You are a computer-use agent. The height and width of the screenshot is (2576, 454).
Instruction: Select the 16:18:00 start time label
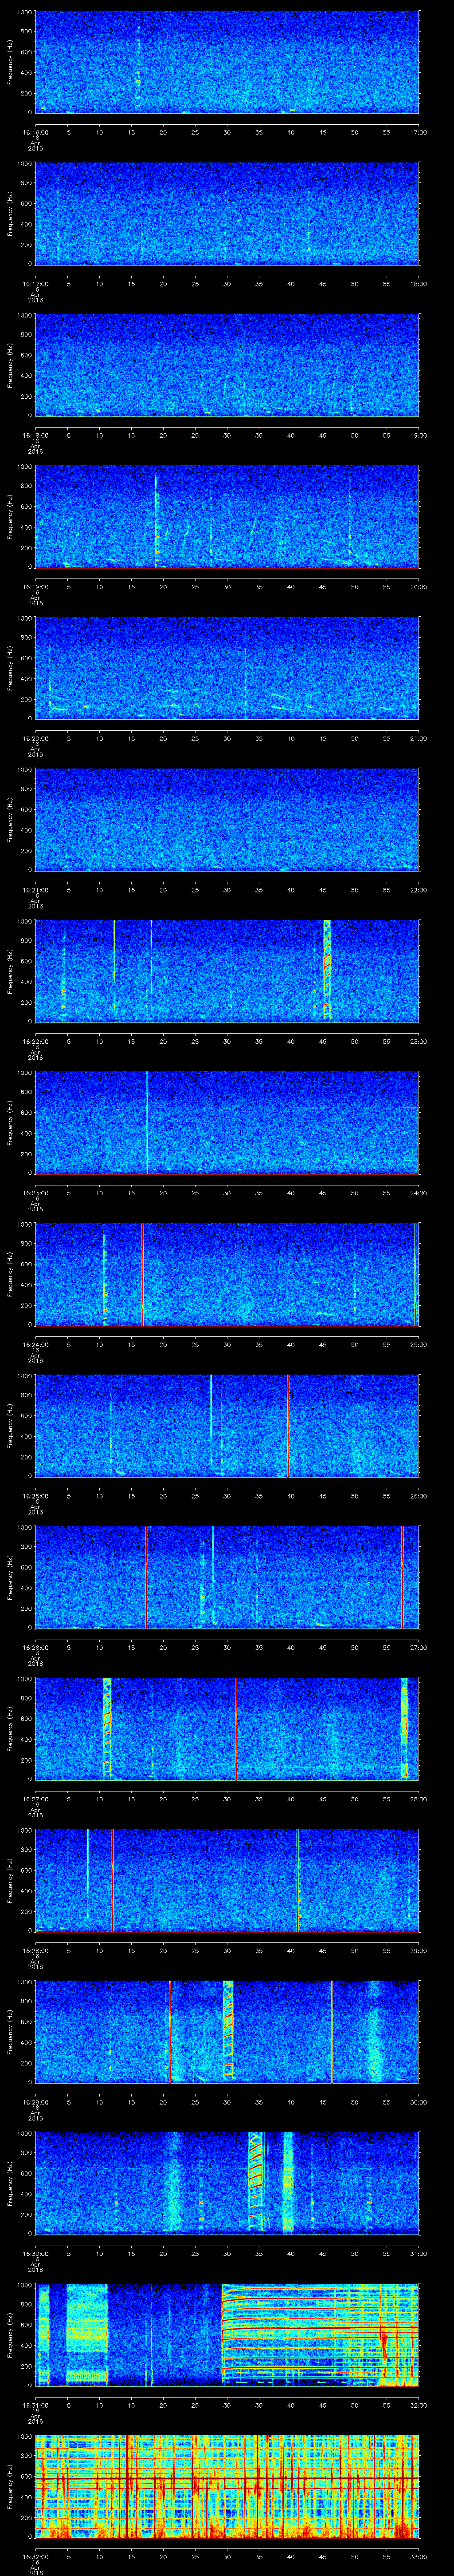35,436
